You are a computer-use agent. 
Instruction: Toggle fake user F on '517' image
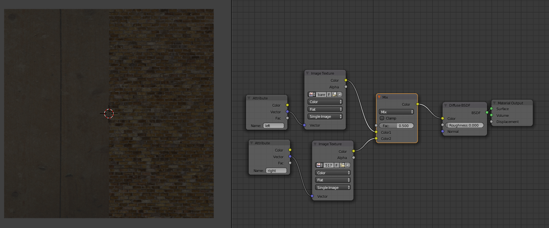tap(337, 165)
